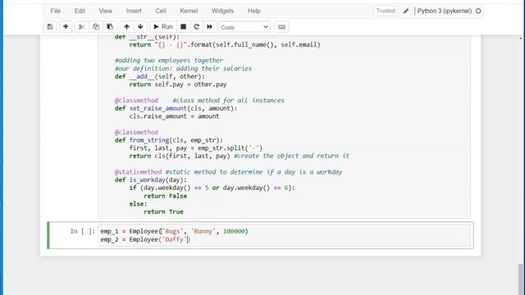
Task: Open the Kernel menu
Action: pos(189,11)
